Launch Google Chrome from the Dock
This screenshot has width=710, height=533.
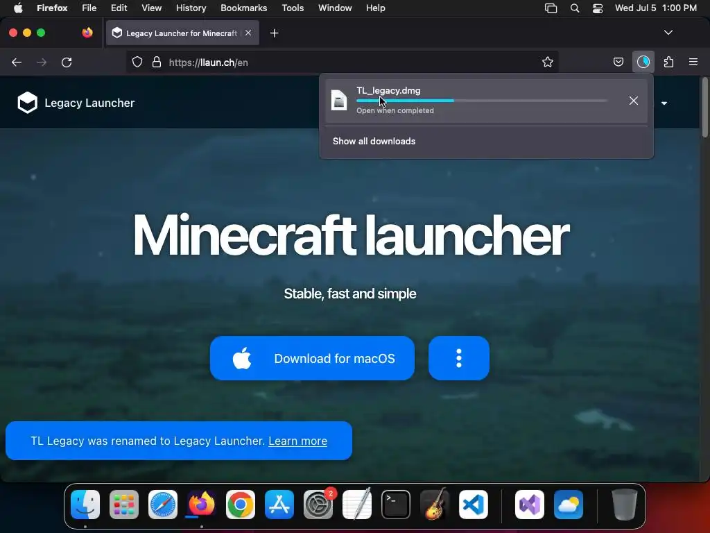(x=241, y=505)
